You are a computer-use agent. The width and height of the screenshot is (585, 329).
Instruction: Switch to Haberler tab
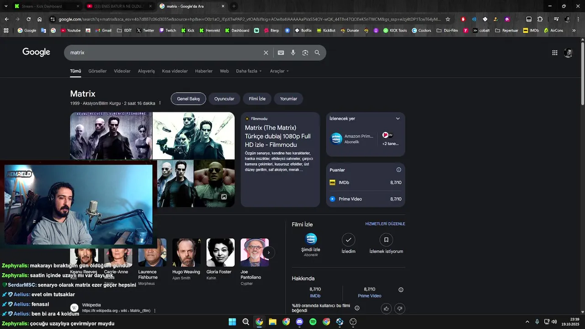click(x=204, y=71)
